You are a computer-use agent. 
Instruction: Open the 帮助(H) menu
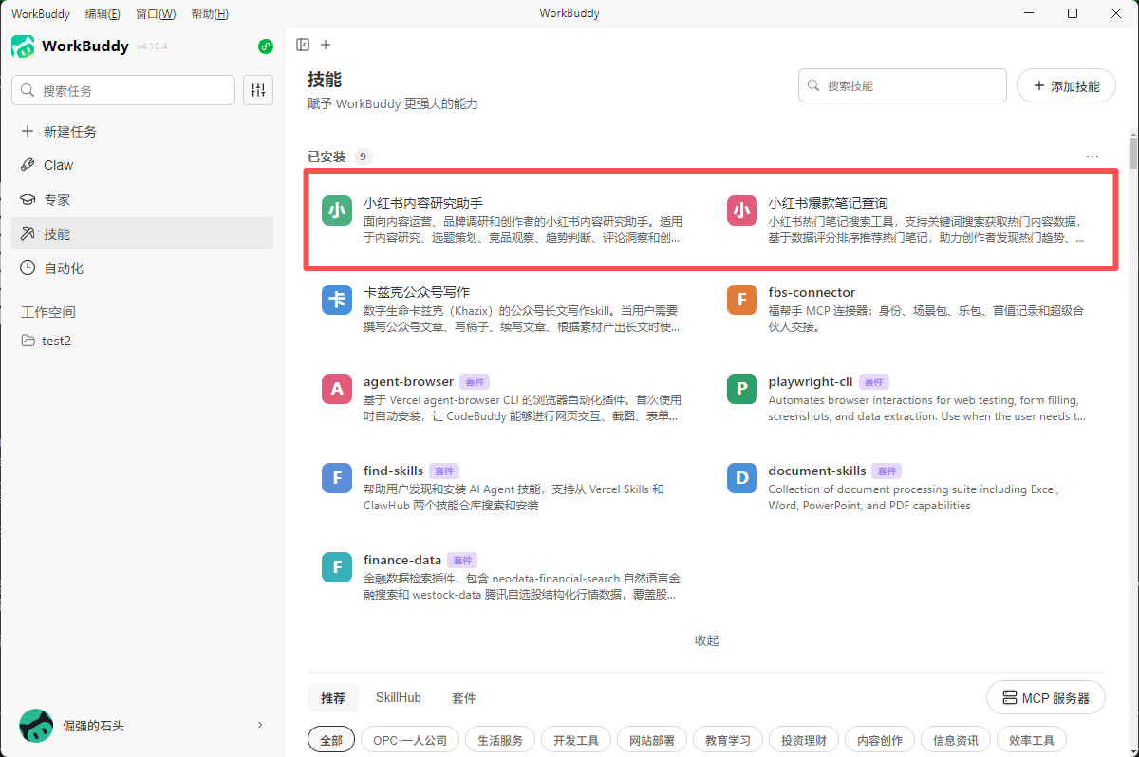point(210,14)
